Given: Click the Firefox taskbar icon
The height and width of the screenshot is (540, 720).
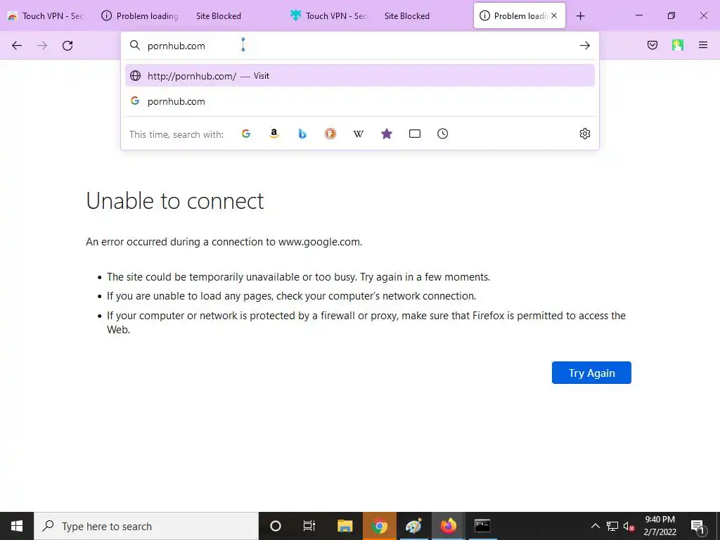Looking at the screenshot, I should (x=448, y=526).
